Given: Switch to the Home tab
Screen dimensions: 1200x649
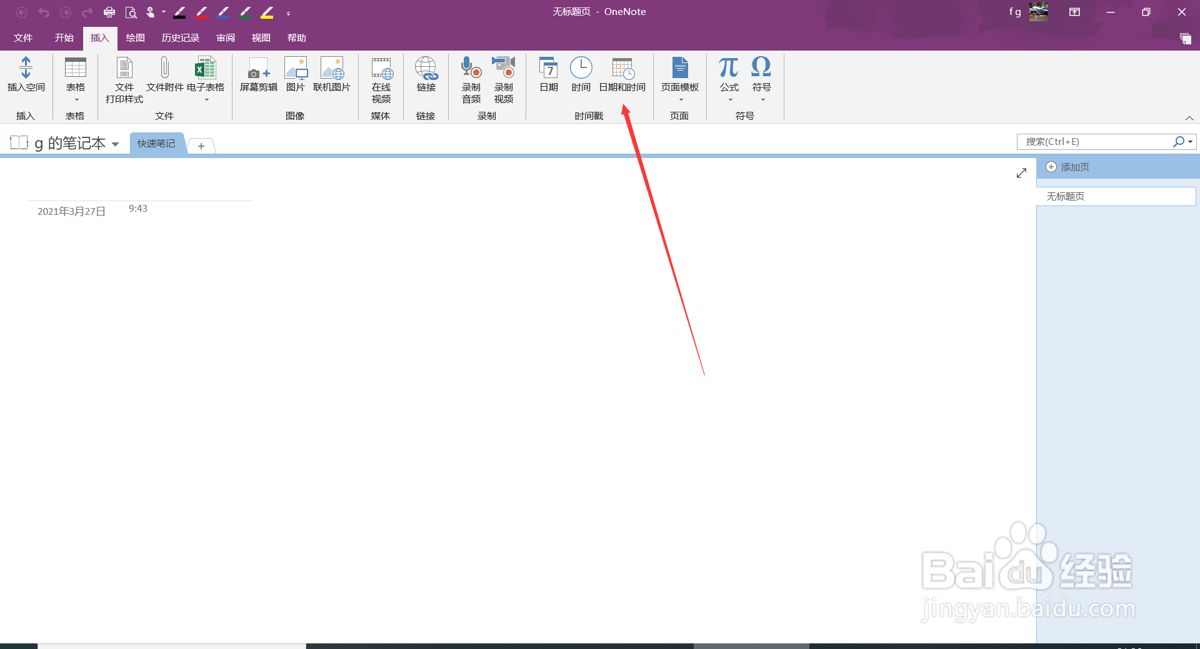Looking at the screenshot, I should tap(64, 38).
